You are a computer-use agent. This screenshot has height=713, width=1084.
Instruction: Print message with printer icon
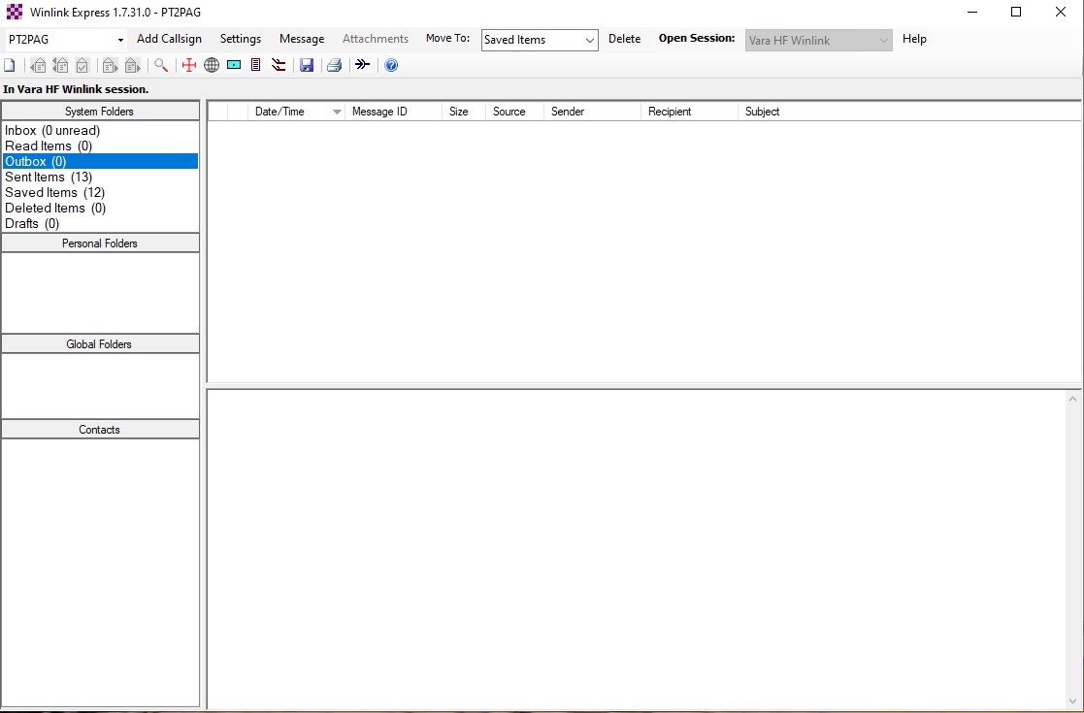click(335, 66)
